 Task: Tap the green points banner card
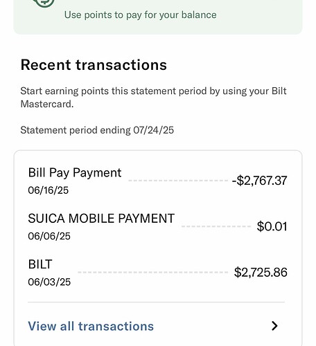[x=158, y=17]
